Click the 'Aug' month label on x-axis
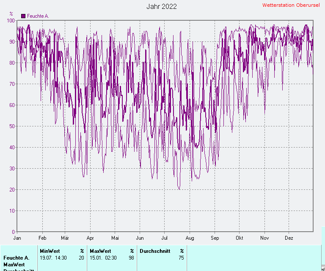325x271 pixels. pos(190,238)
